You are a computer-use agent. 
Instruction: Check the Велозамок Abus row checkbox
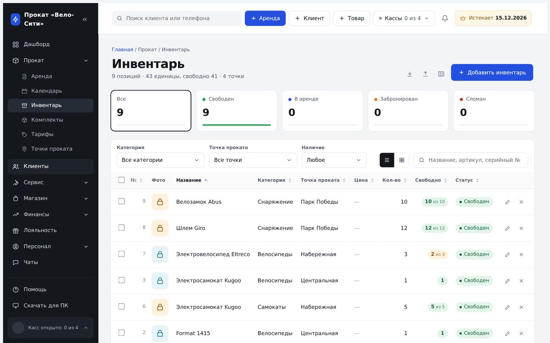coord(121,201)
